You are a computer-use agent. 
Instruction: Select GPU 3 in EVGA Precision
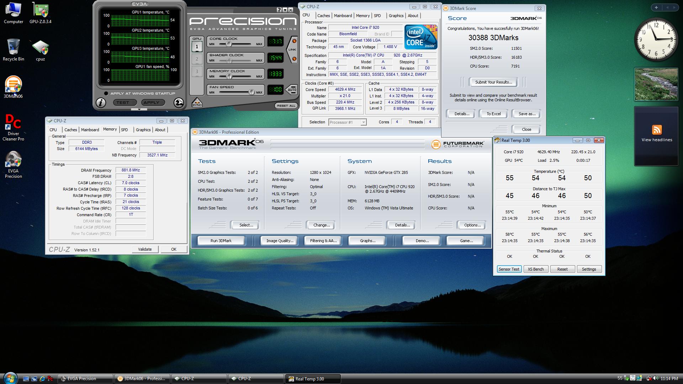(x=197, y=71)
